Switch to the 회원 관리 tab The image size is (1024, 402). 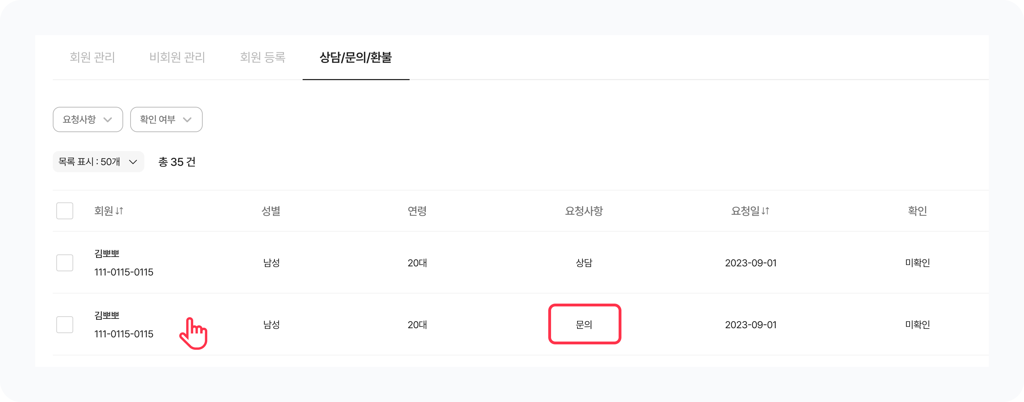click(x=92, y=58)
